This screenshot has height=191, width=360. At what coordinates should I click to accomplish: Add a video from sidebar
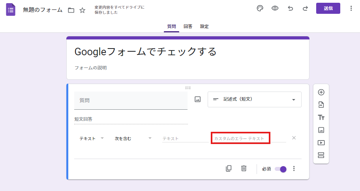(x=321, y=143)
